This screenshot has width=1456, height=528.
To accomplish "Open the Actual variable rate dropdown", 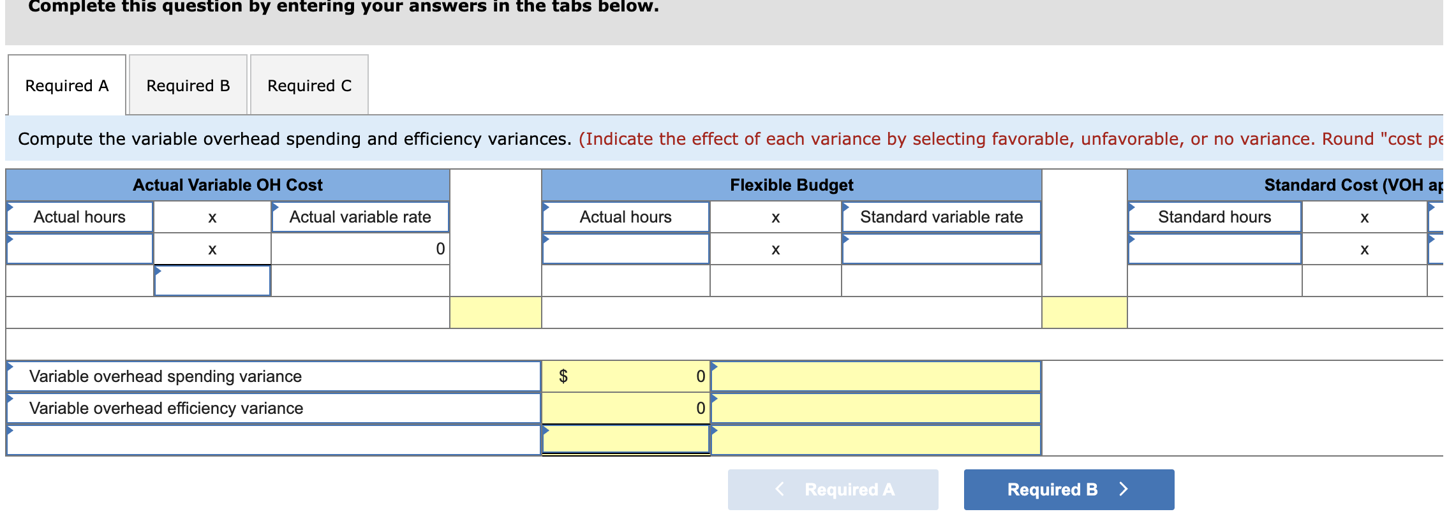I will click(360, 217).
